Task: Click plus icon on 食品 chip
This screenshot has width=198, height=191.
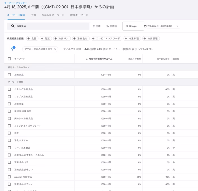Action: point(29,38)
